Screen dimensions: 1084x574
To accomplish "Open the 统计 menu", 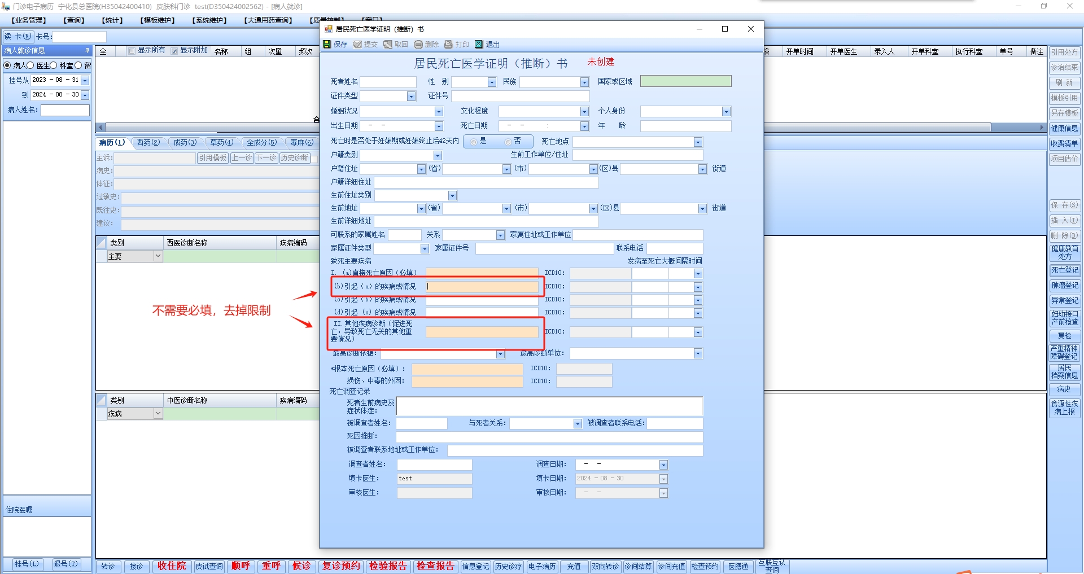I will [112, 20].
